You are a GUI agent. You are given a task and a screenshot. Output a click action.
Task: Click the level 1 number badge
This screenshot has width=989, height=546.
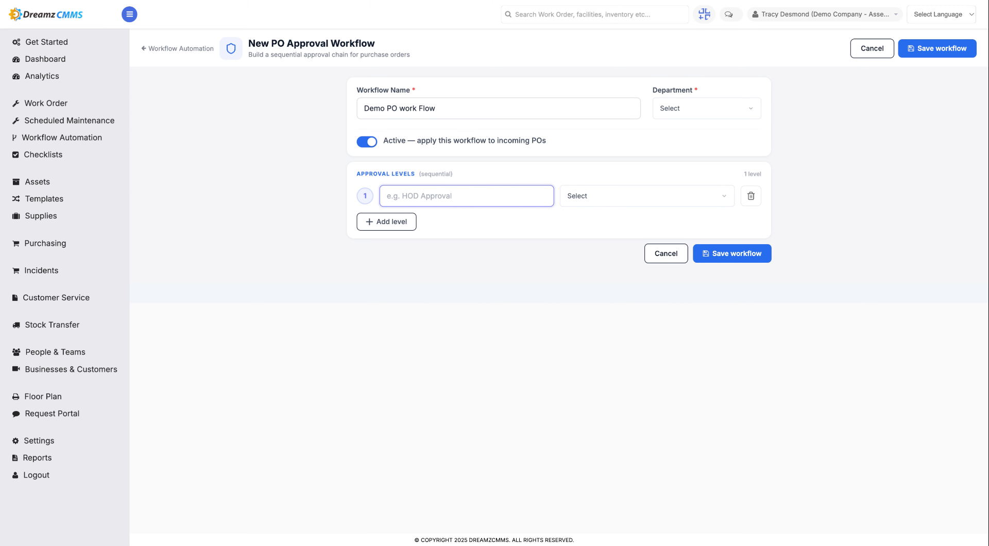click(365, 196)
